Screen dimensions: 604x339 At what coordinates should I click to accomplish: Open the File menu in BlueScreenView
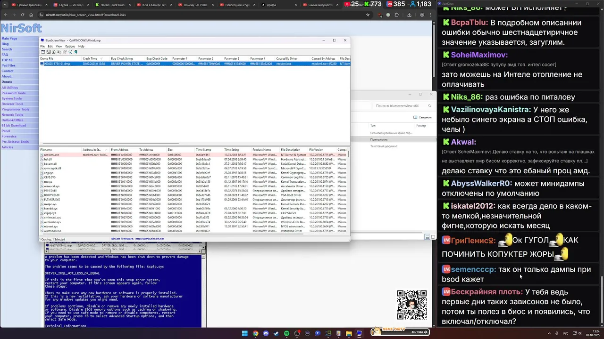point(42,46)
